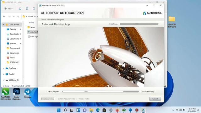Select the AutoCAD file in file list
The height and width of the screenshot is (113, 201).
click(33, 32)
